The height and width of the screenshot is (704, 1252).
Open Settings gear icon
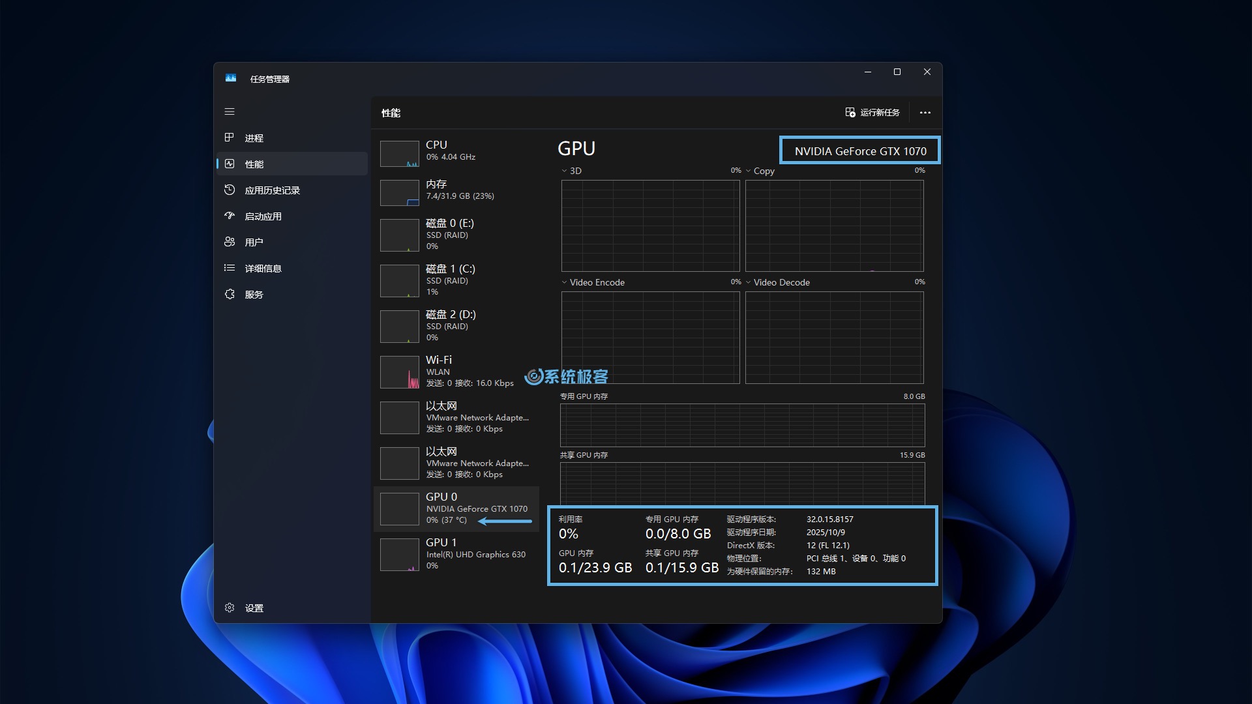230,608
